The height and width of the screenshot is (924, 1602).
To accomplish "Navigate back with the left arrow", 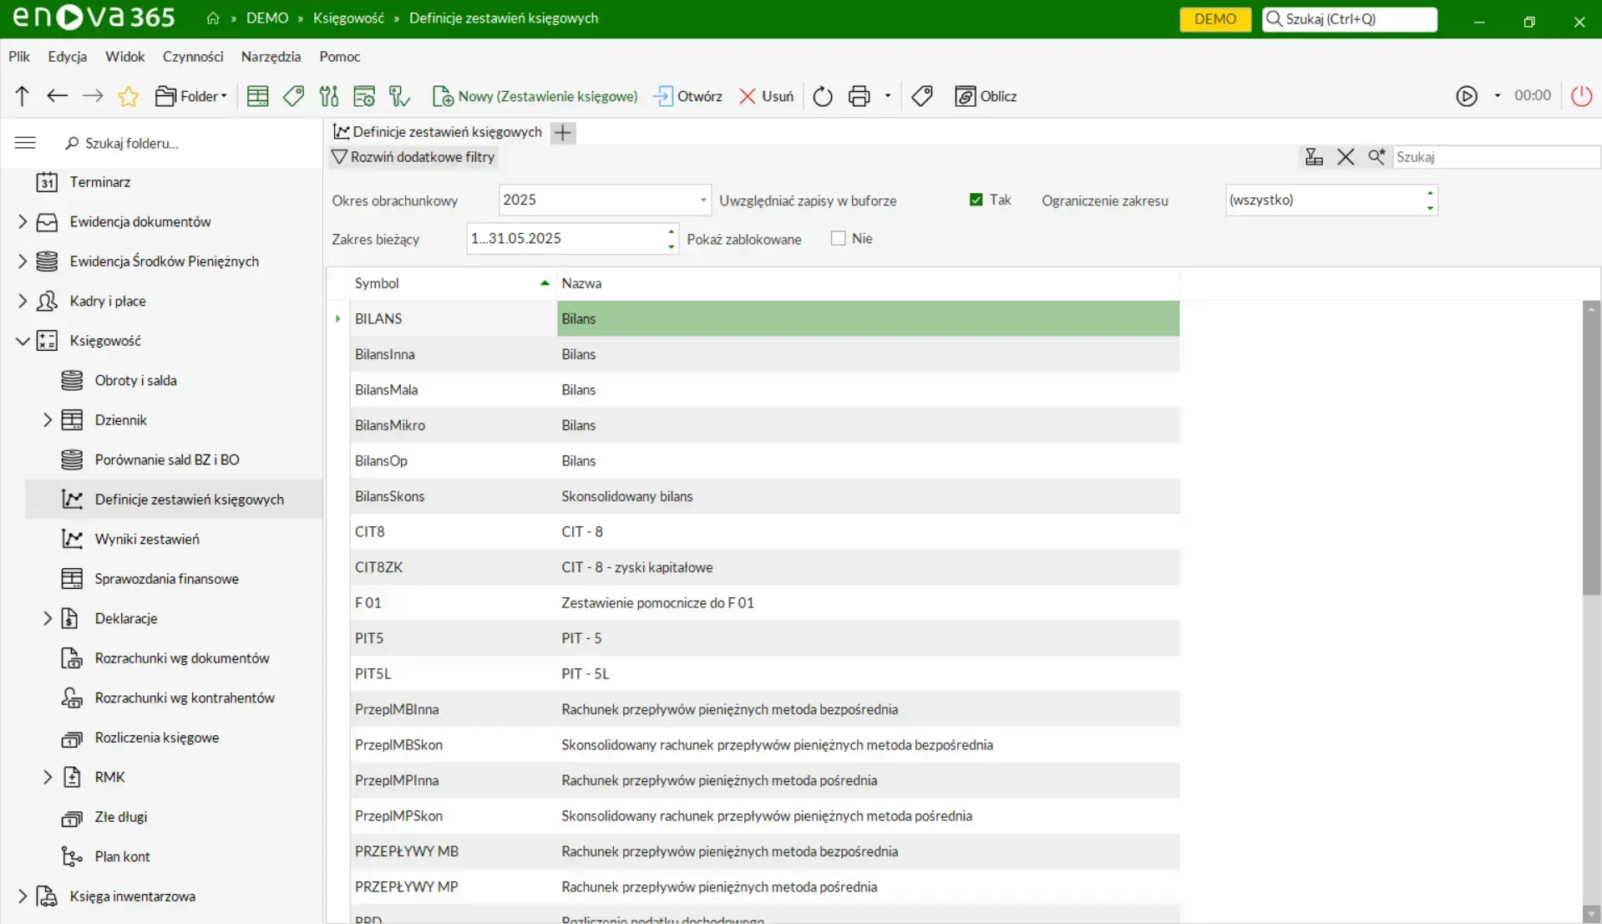I will pyautogui.click(x=57, y=95).
